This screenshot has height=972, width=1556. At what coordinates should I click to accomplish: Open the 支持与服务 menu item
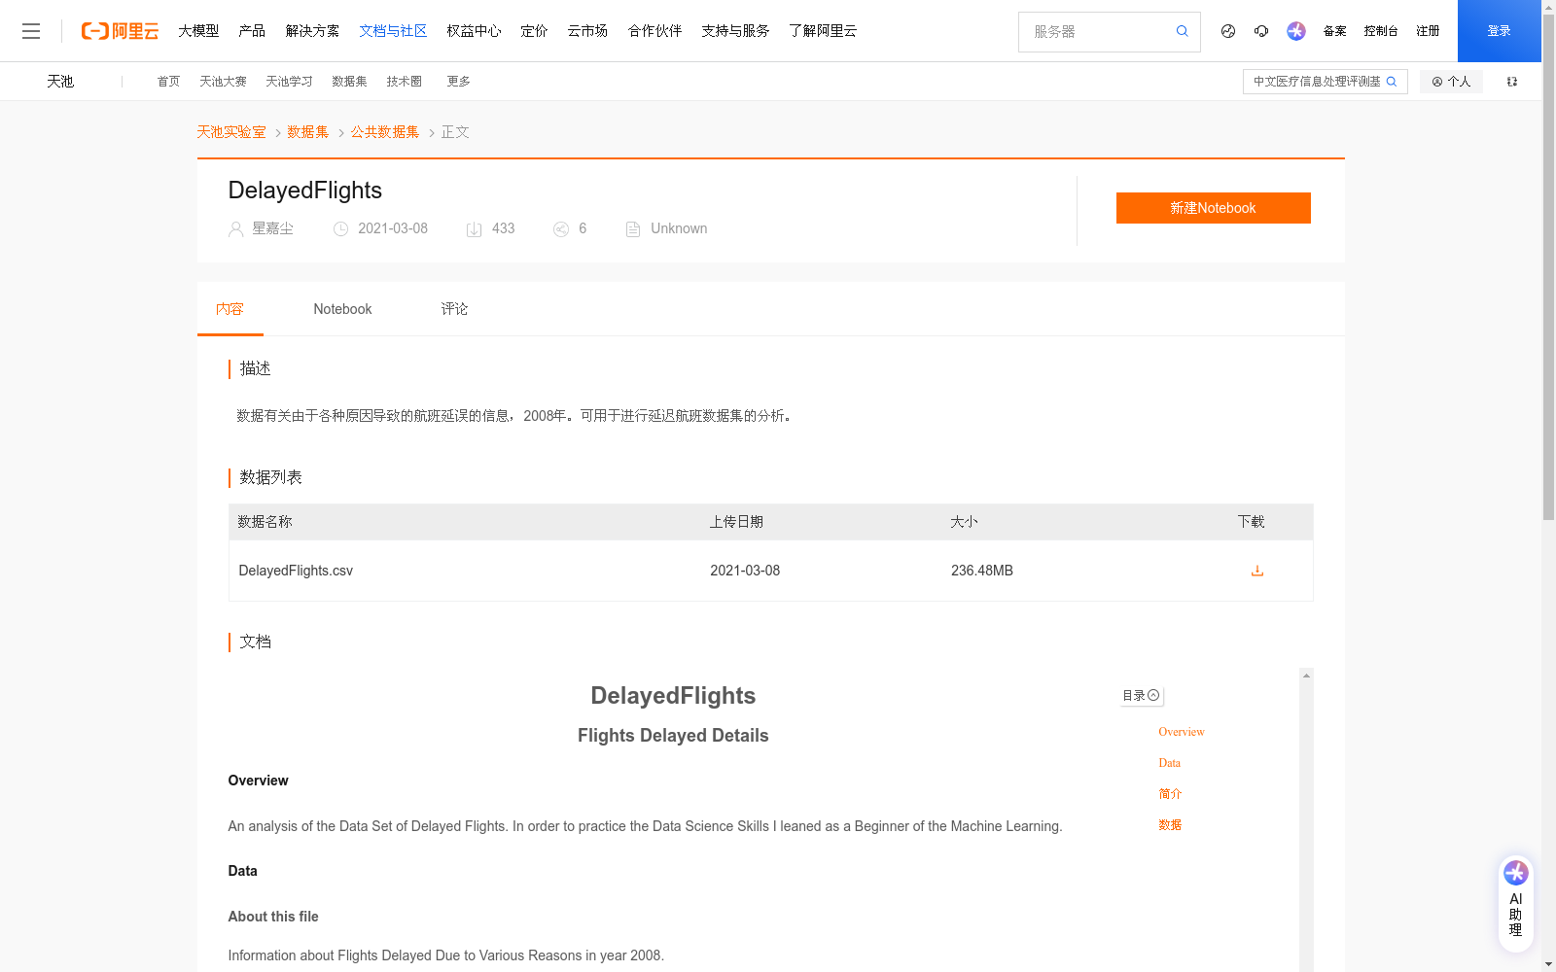[735, 31]
